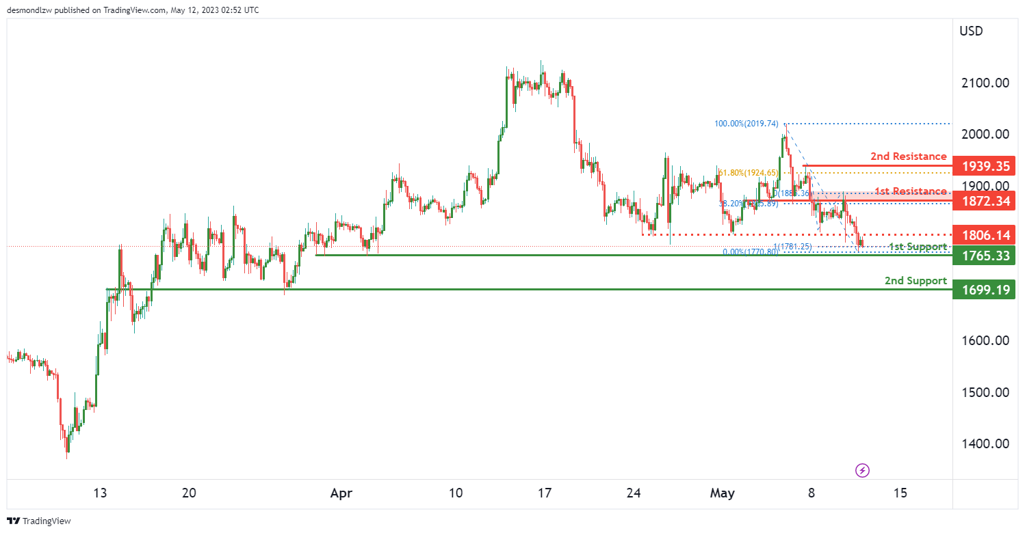Click the red 1939.35 price tag
The image size is (1025, 533).
point(985,166)
